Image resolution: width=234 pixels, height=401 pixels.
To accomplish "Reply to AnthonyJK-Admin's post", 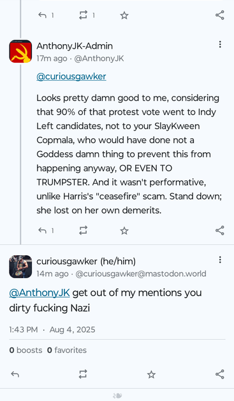I will coord(42,231).
